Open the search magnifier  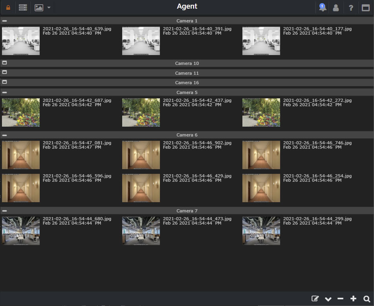coord(366,299)
